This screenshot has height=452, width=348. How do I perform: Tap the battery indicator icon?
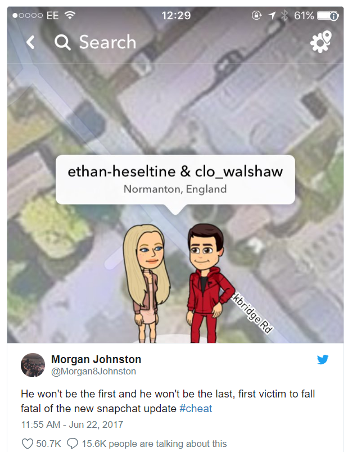328,16
